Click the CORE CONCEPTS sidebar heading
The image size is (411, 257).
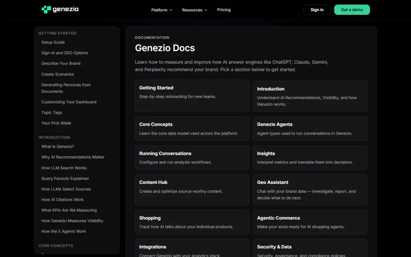pyautogui.click(x=56, y=246)
